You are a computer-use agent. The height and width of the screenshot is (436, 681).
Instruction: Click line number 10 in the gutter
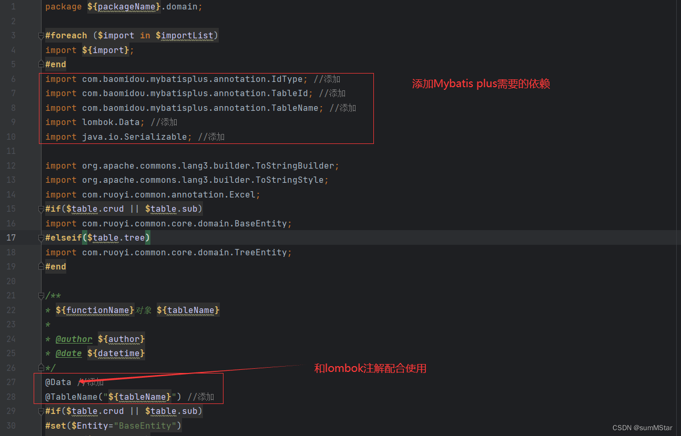tap(11, 137)
